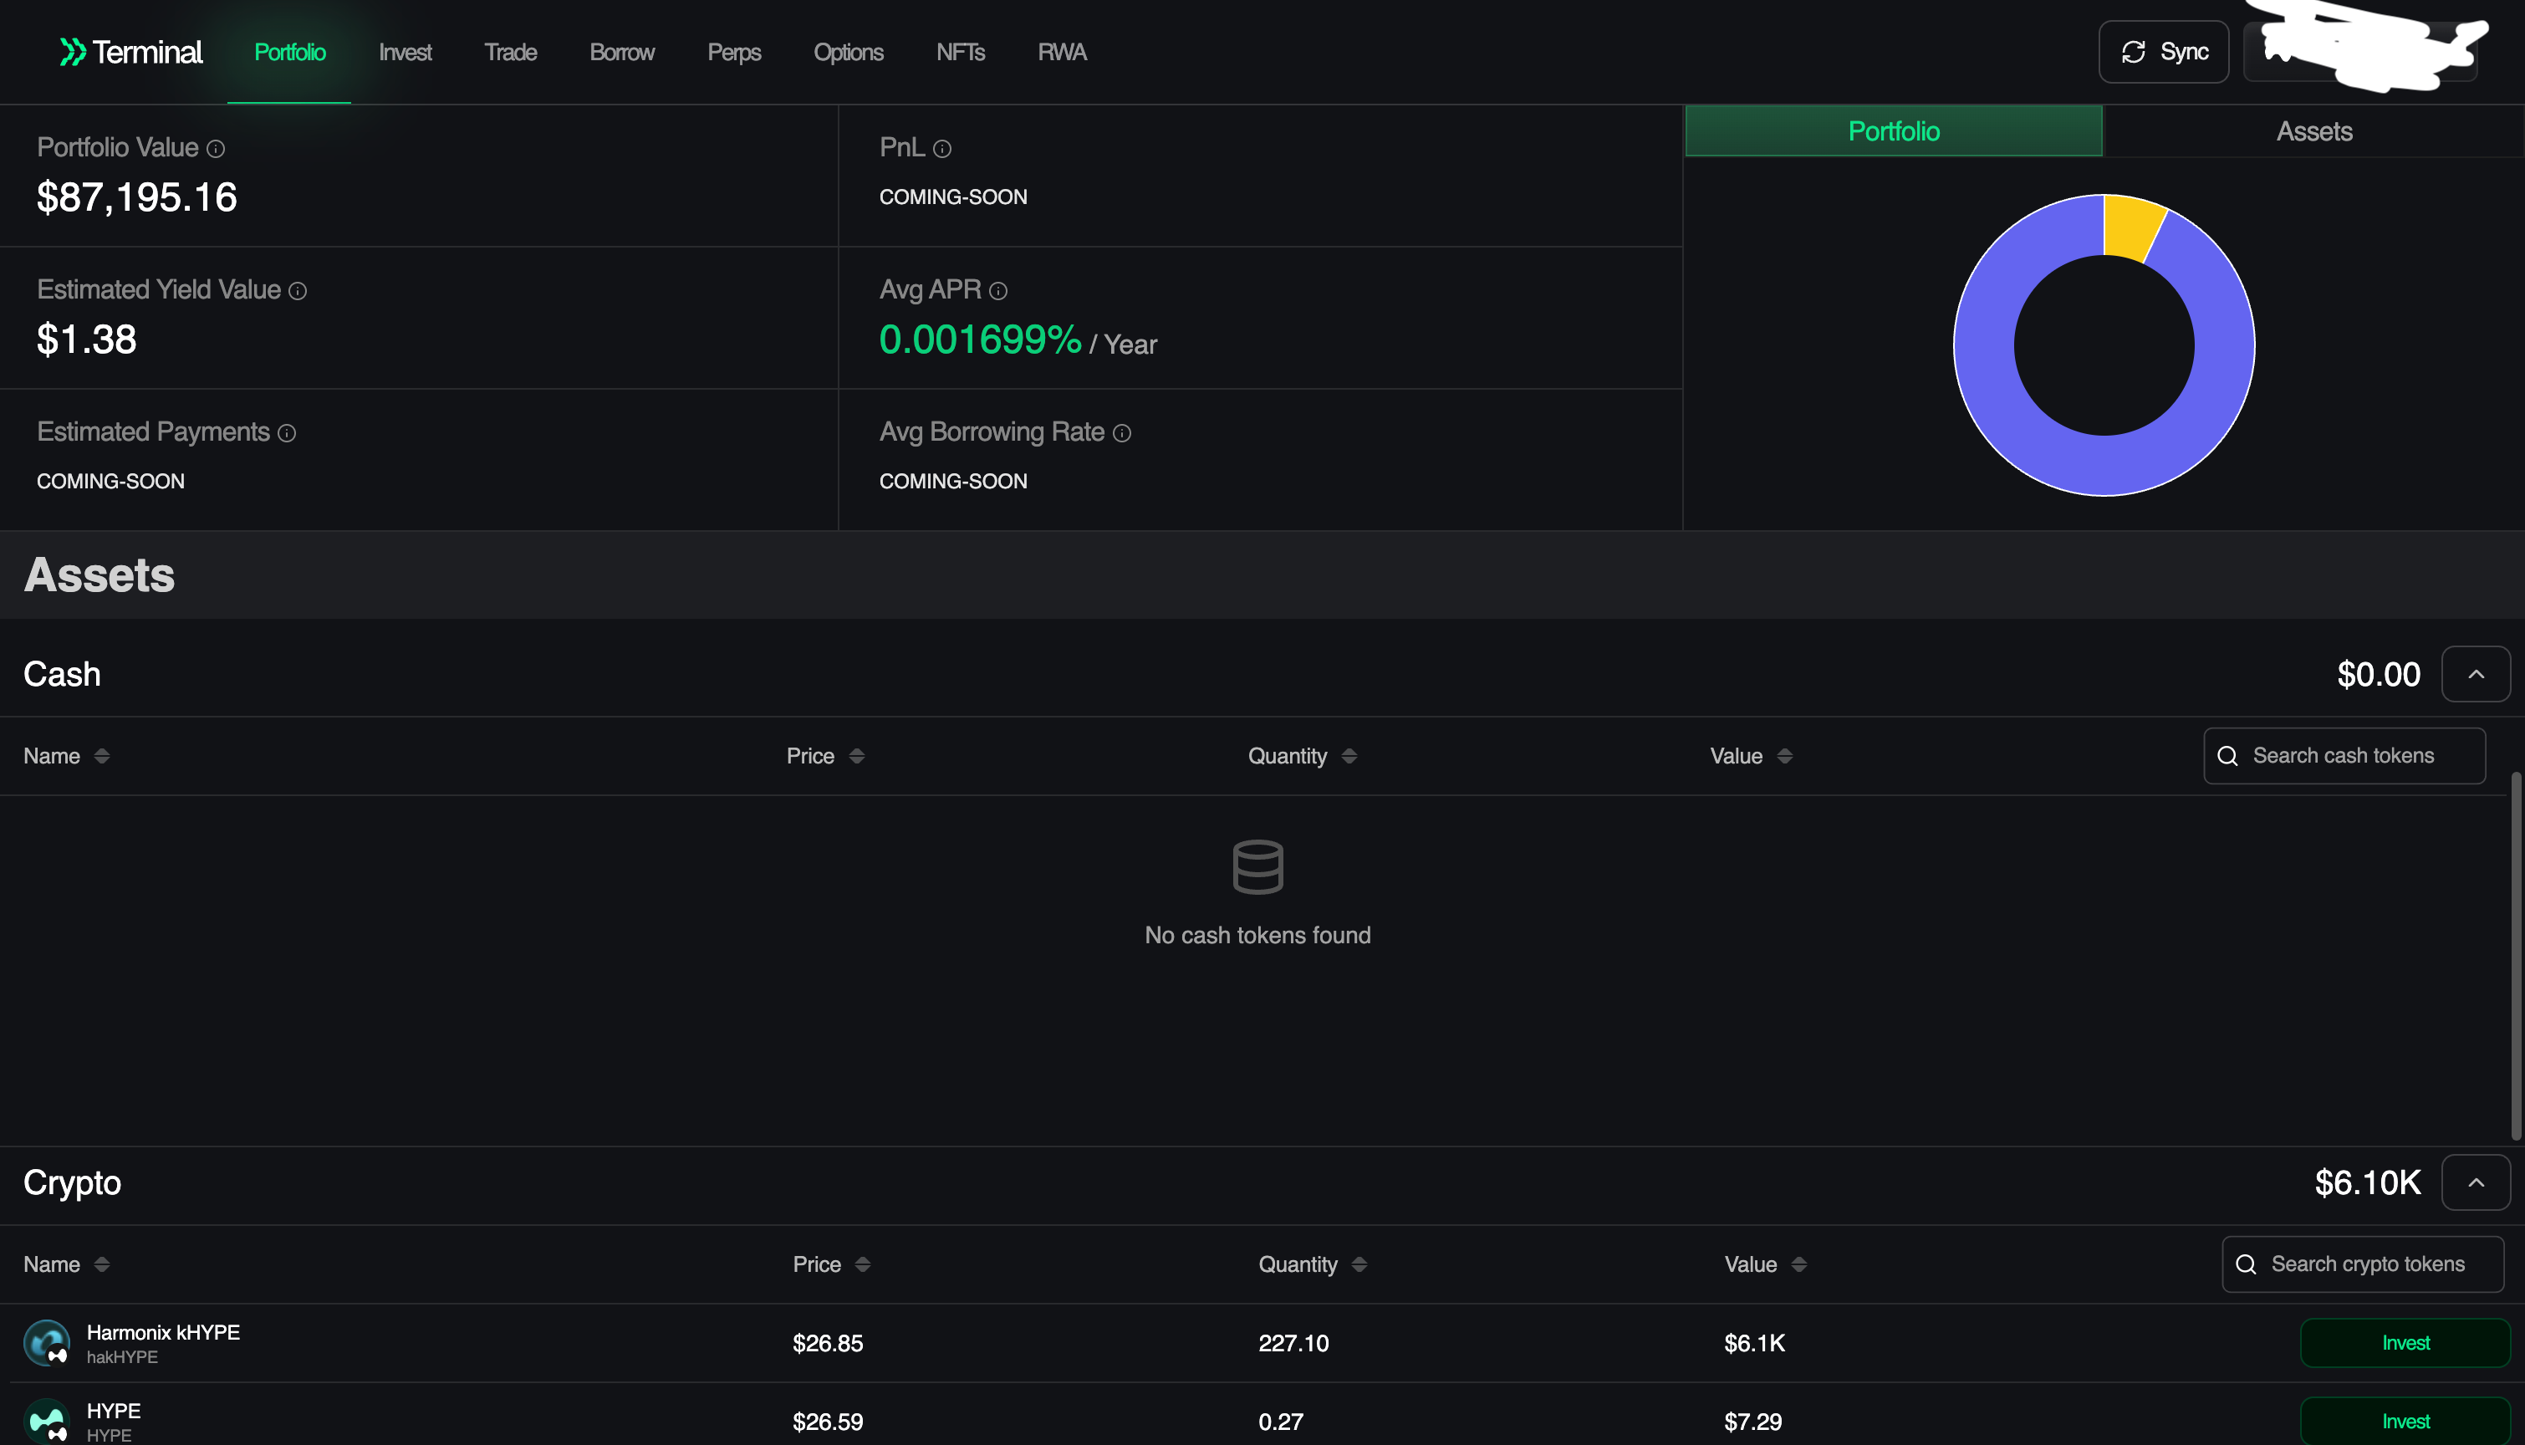The width and height of the screenshot is (2525, 1445).
Task: Click info icon next to Estimated Yield Value
Action: 298,291
